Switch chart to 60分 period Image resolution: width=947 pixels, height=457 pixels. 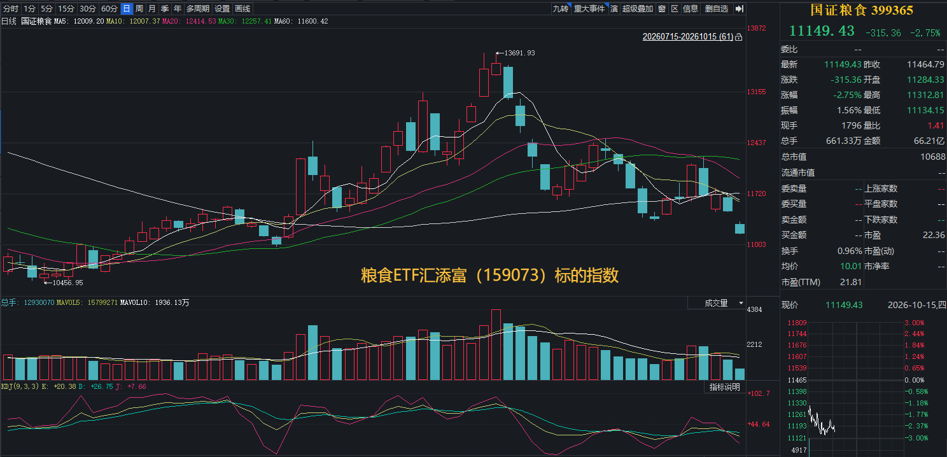click(x=109, y=9)
